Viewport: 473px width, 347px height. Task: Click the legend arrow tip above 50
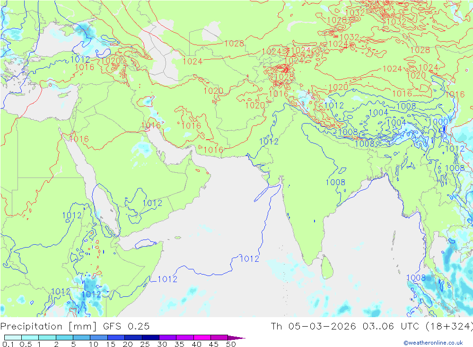[237, 338]
